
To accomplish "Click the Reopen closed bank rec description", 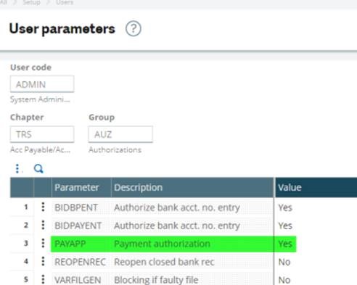I will 164,262.
